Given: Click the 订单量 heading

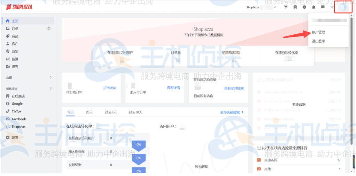Looking at the screenshot, I should click(x=176, y=53).
